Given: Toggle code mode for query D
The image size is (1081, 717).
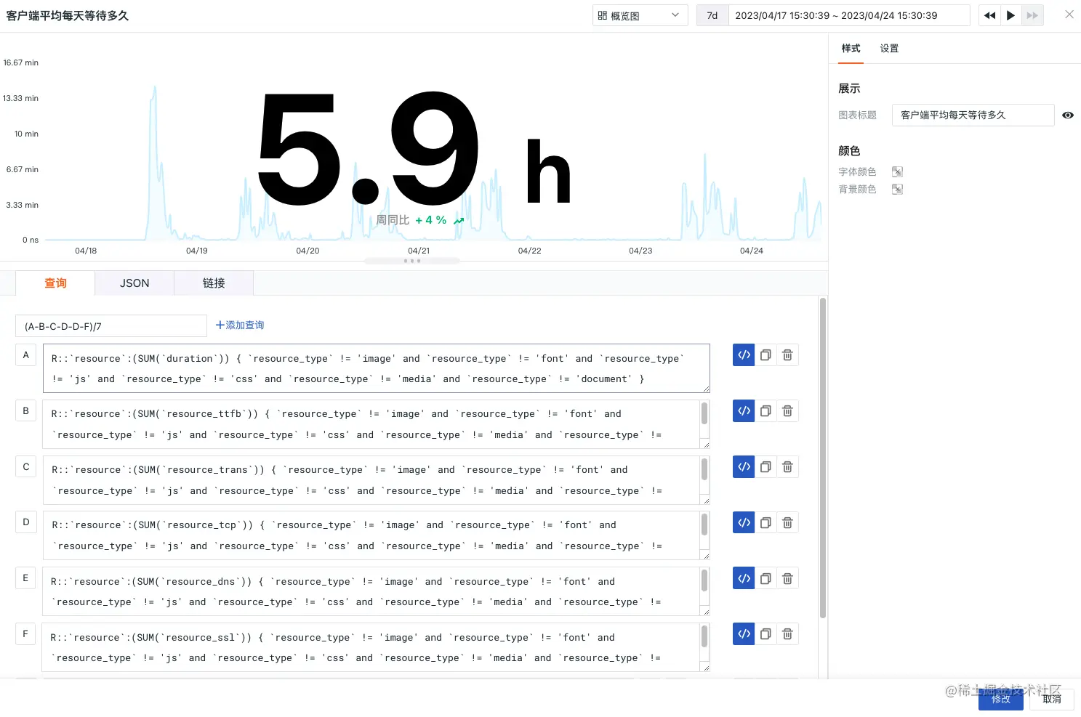Looking at the screenshot, I should coord(744,522).
